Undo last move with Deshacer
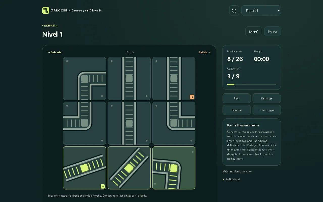This screenshot has width=323, height=202. (267, 98)
